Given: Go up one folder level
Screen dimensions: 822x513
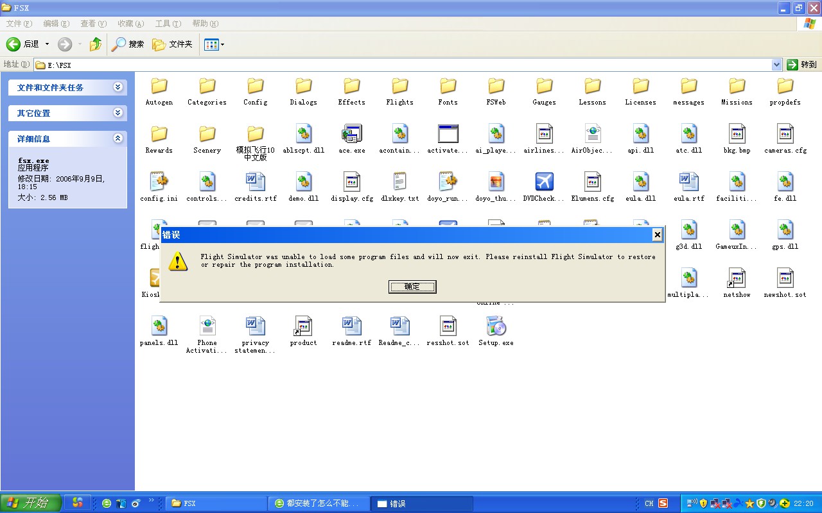Looking at the screenshot, I should (96, 44).
